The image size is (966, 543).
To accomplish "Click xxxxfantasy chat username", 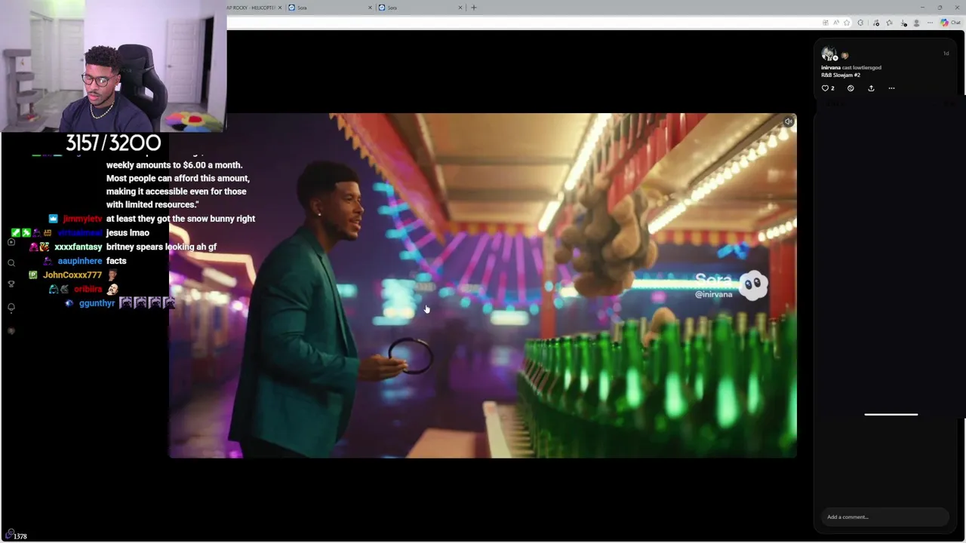I will click(78, 247).
